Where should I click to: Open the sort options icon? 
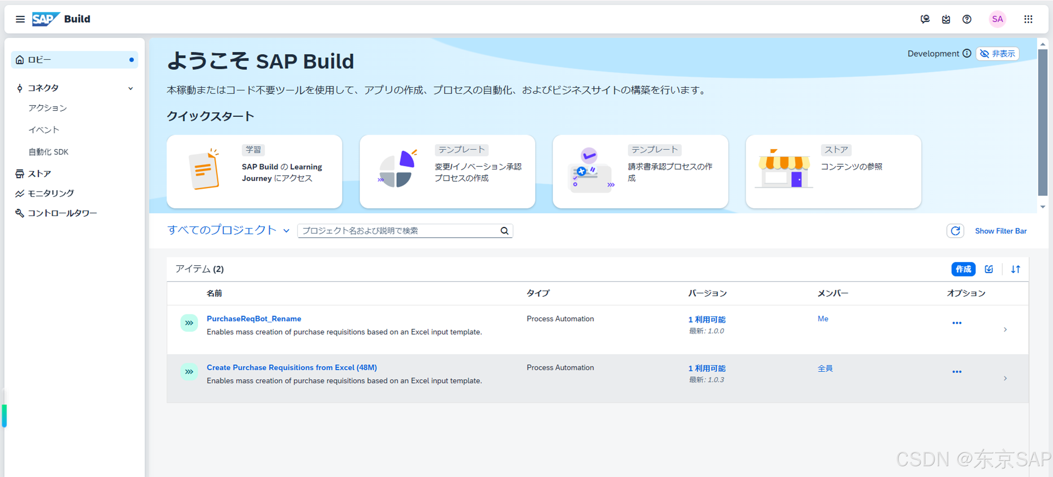coord(1015,269)
